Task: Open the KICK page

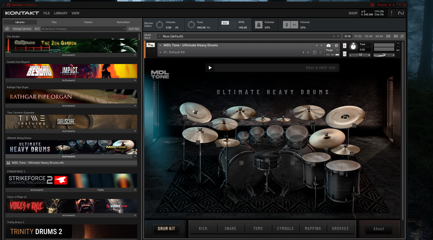Action: point(203,228)
